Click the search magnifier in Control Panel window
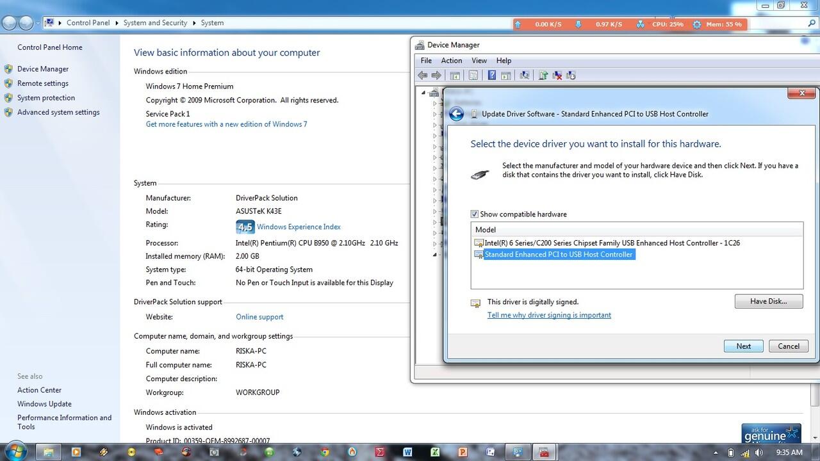The image size is (820, 461). click(812, 23)
